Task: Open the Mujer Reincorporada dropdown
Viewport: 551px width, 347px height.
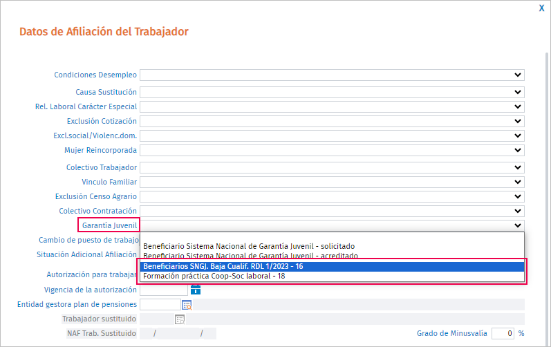Action: click(332, 150)
